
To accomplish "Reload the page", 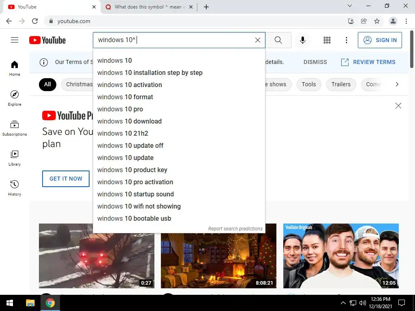I will pos(35,21).
